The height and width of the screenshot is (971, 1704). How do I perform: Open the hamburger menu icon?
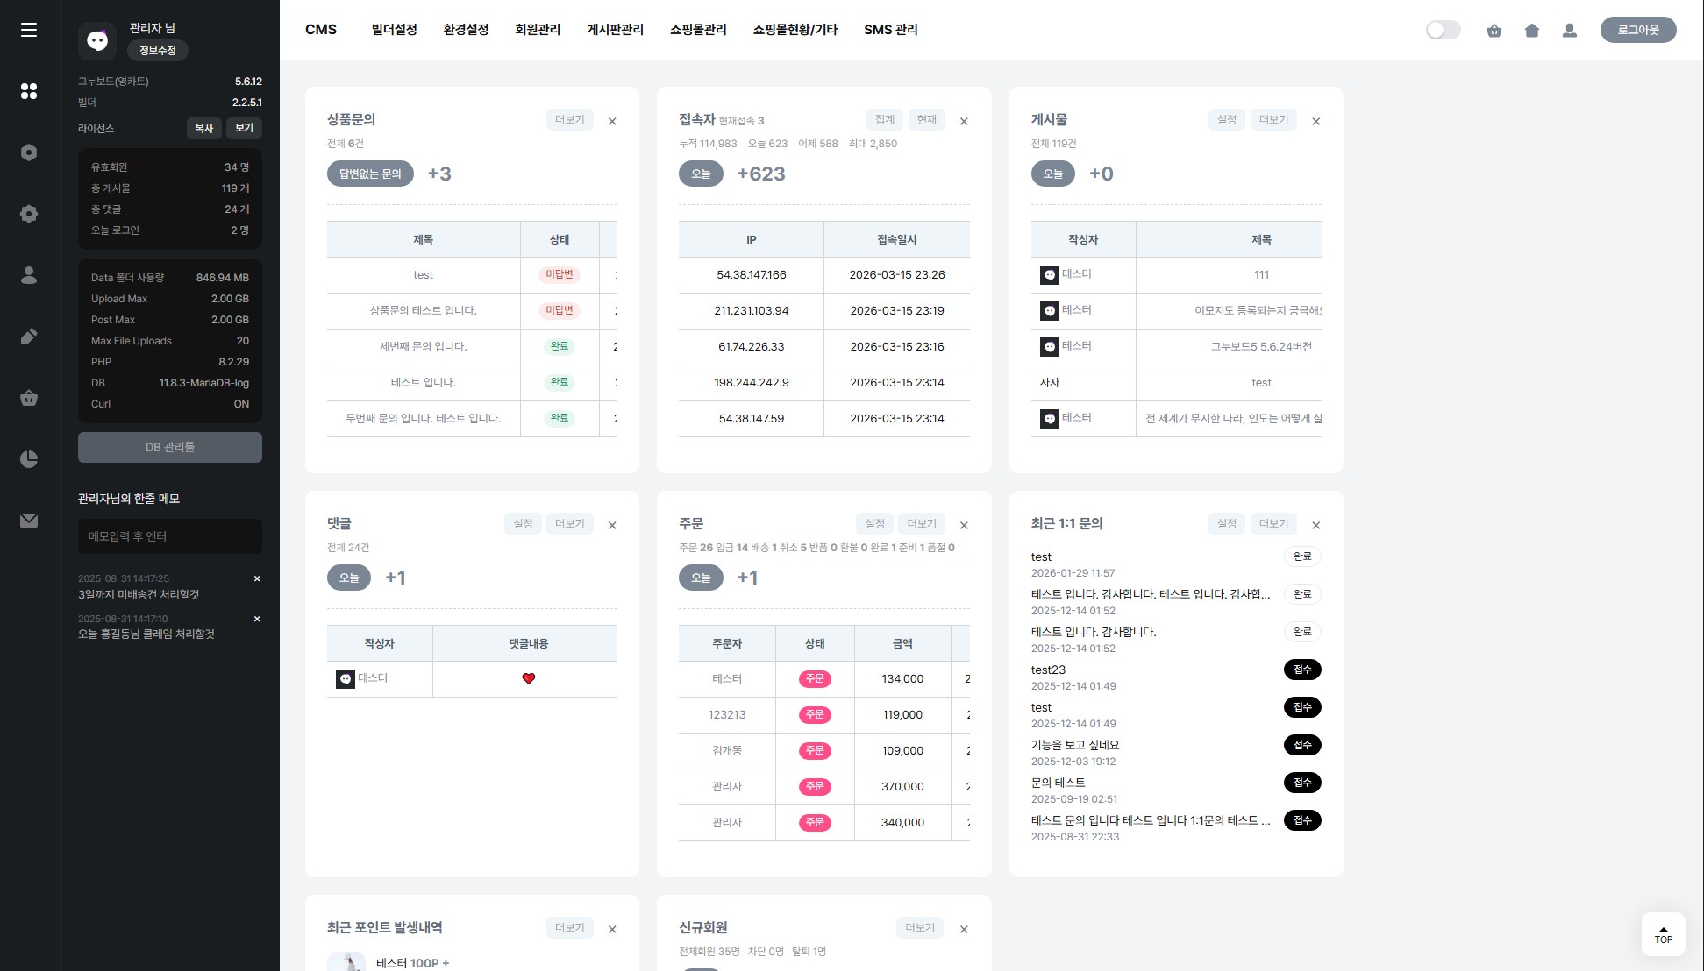click(29, 30)
